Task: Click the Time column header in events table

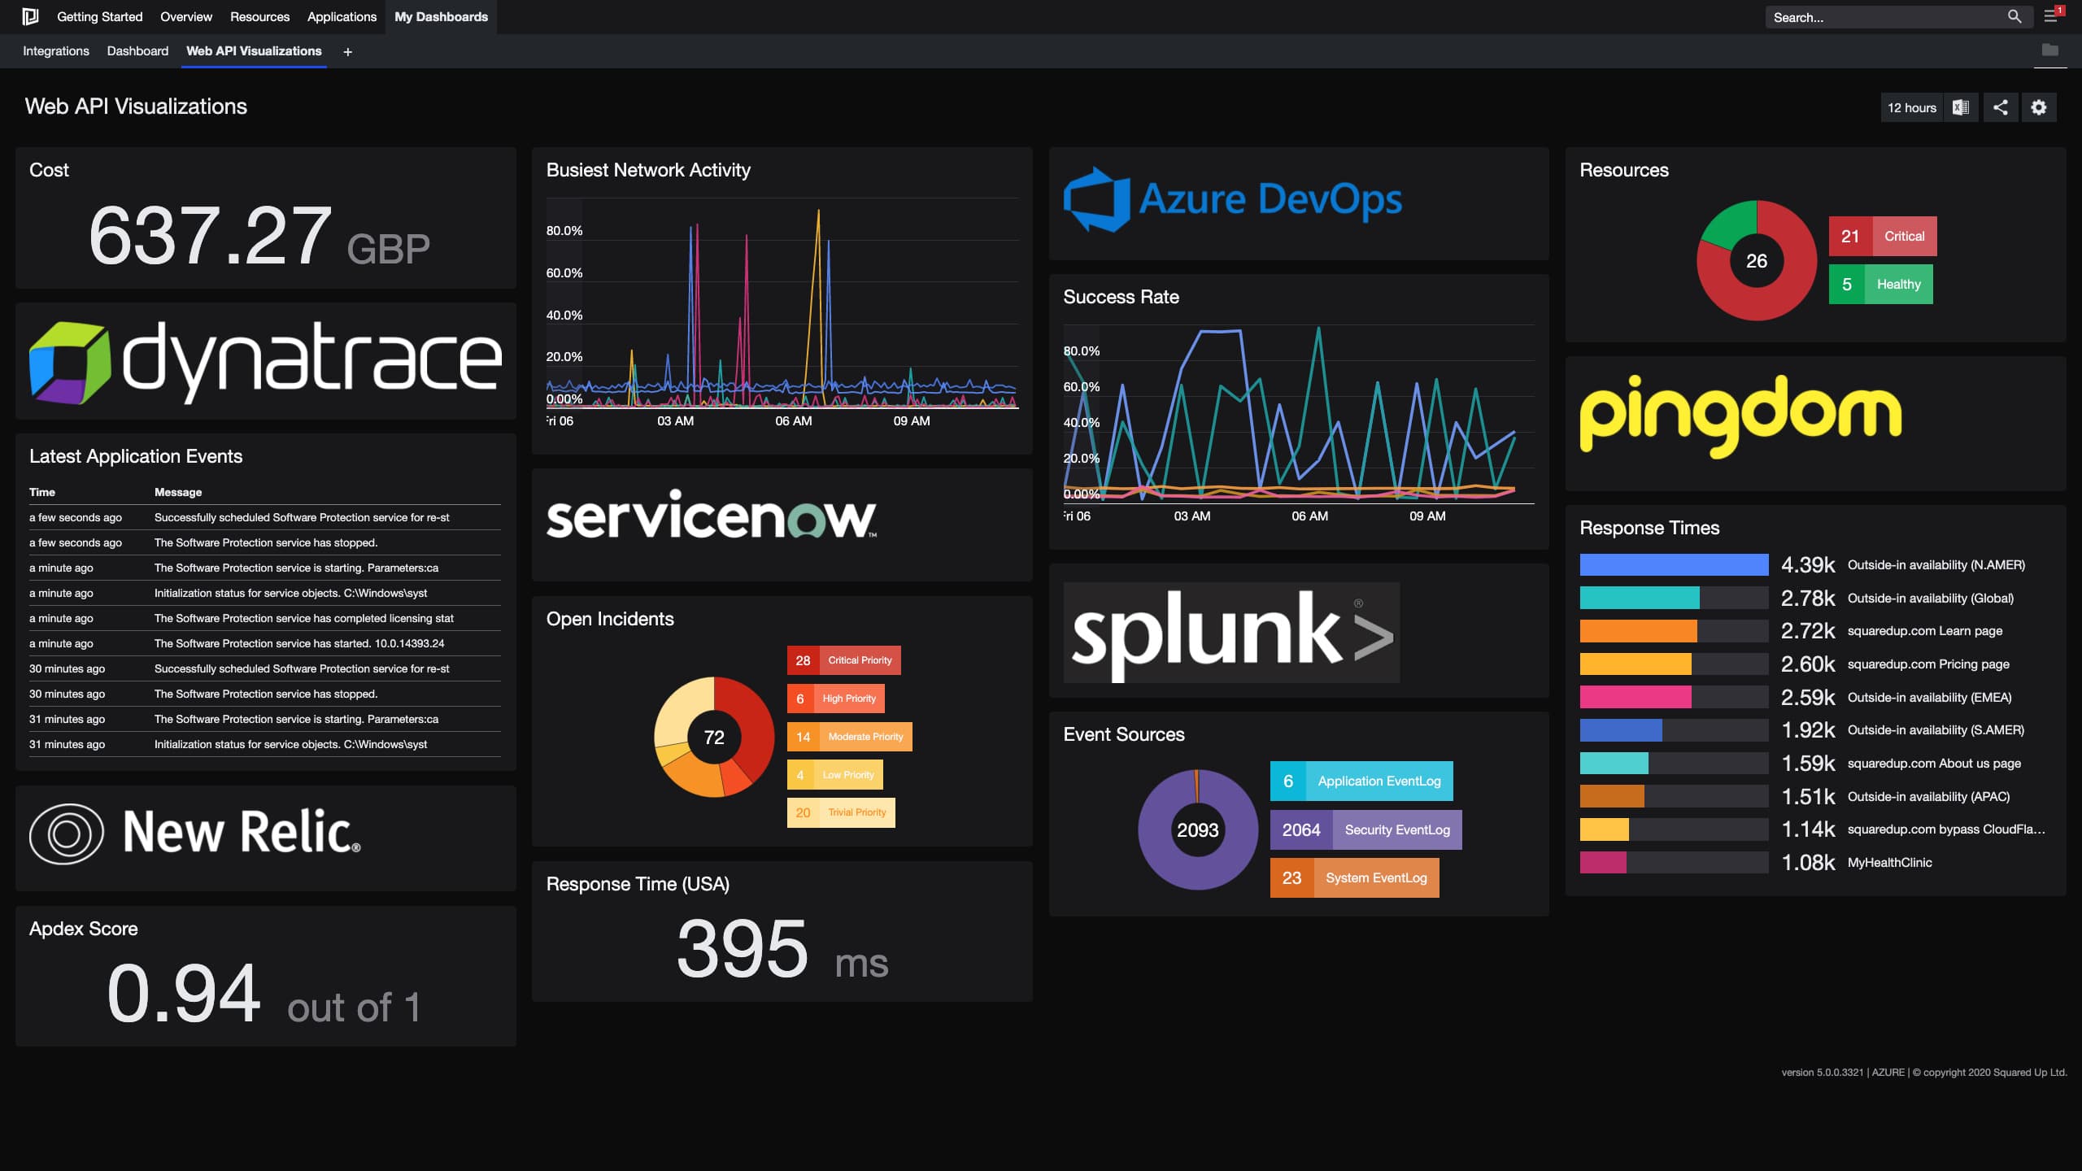Action: [x=42, y=492]
